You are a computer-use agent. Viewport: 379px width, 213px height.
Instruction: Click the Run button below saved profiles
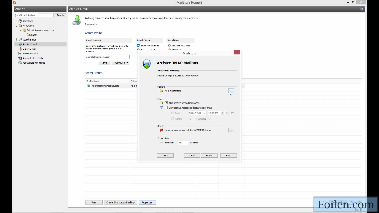click(x=94, y=203)
